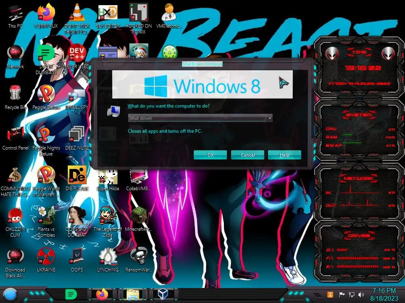Open the Recycle Bin

15,97
